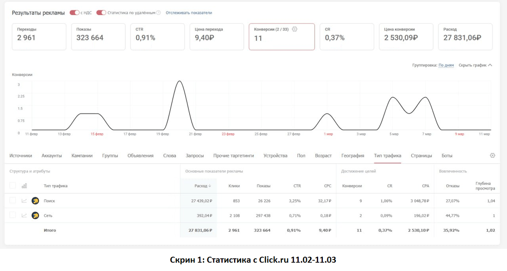Image resolution: width=507 pixels, height=271 pixels.
Task: Check the Сеть row checkbox
Action: [x=13, y=215]
